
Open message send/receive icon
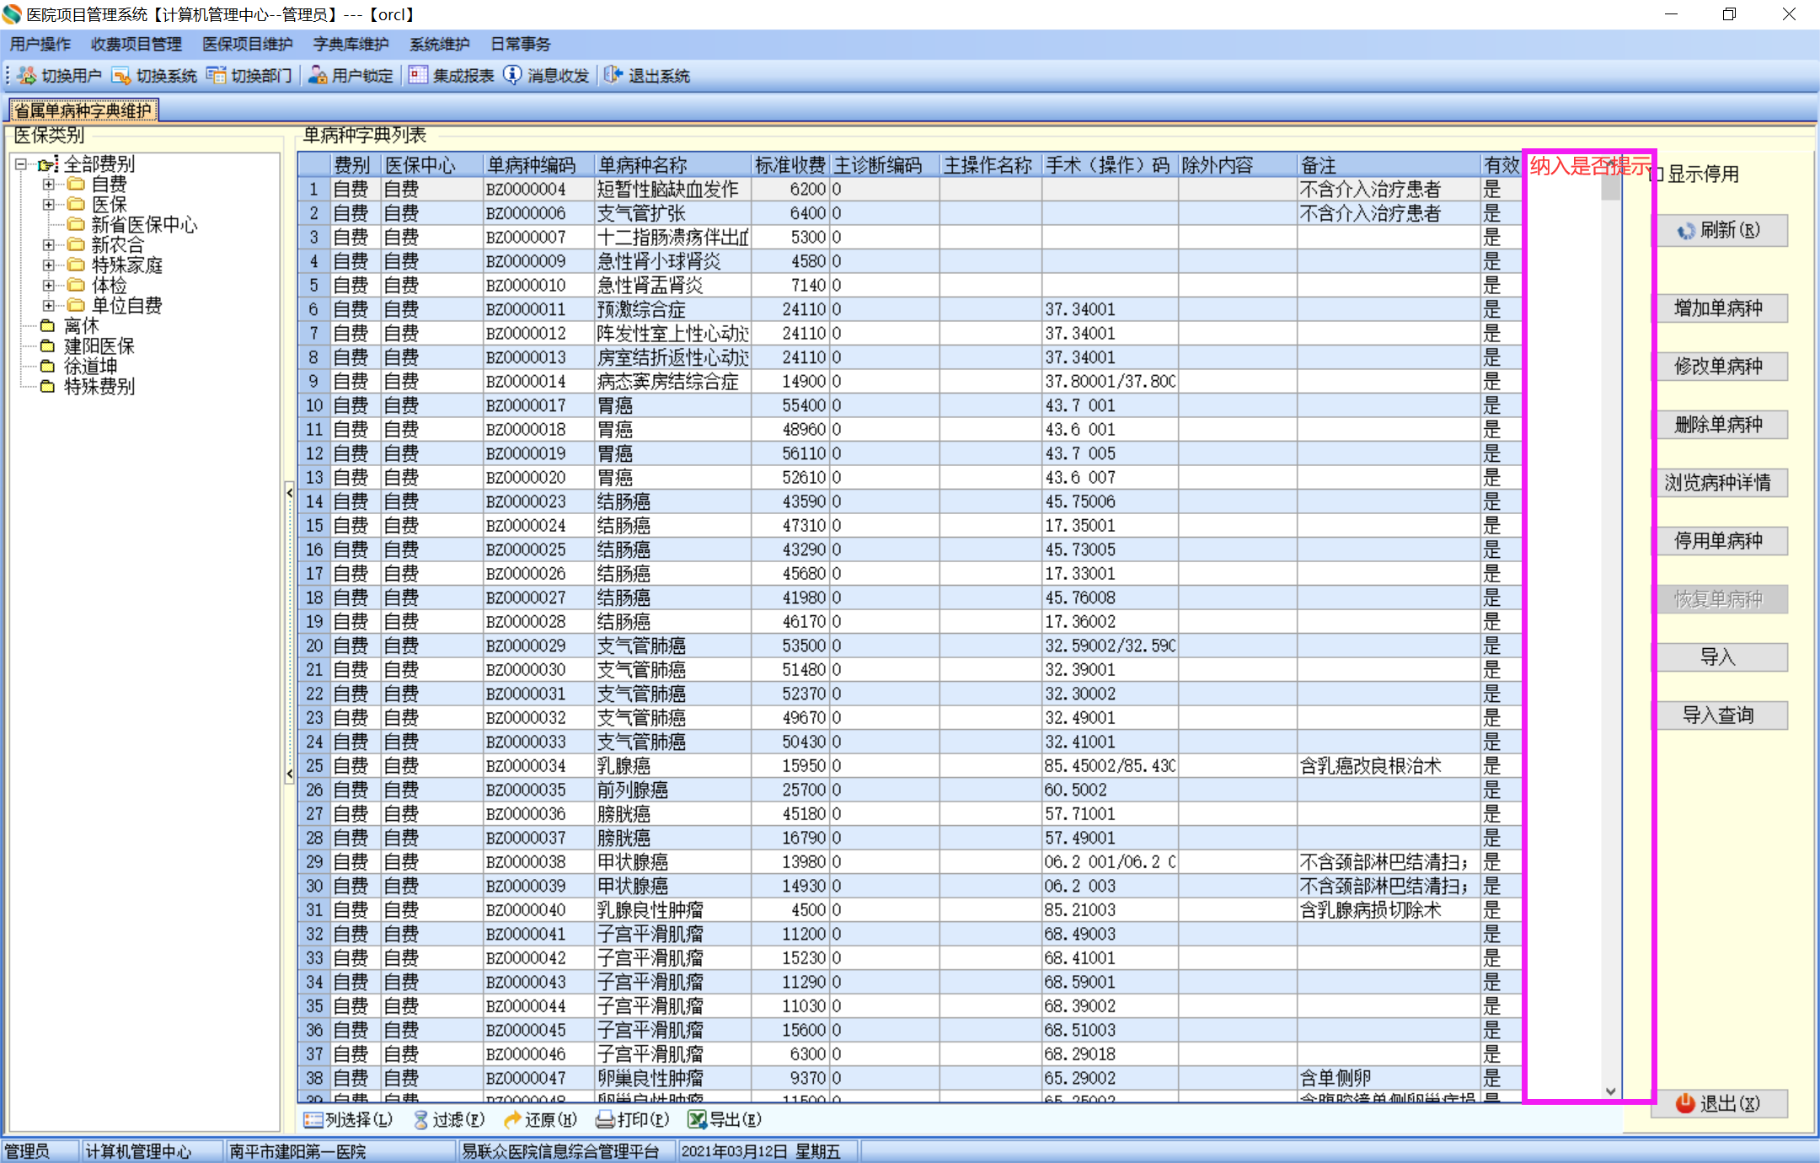pos(512,76)
